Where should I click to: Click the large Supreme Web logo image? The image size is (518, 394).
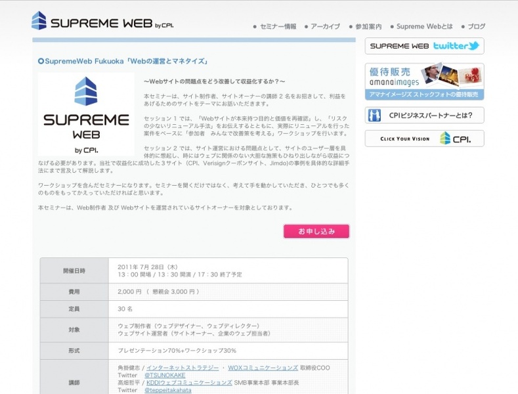click(x=86, y=114)
